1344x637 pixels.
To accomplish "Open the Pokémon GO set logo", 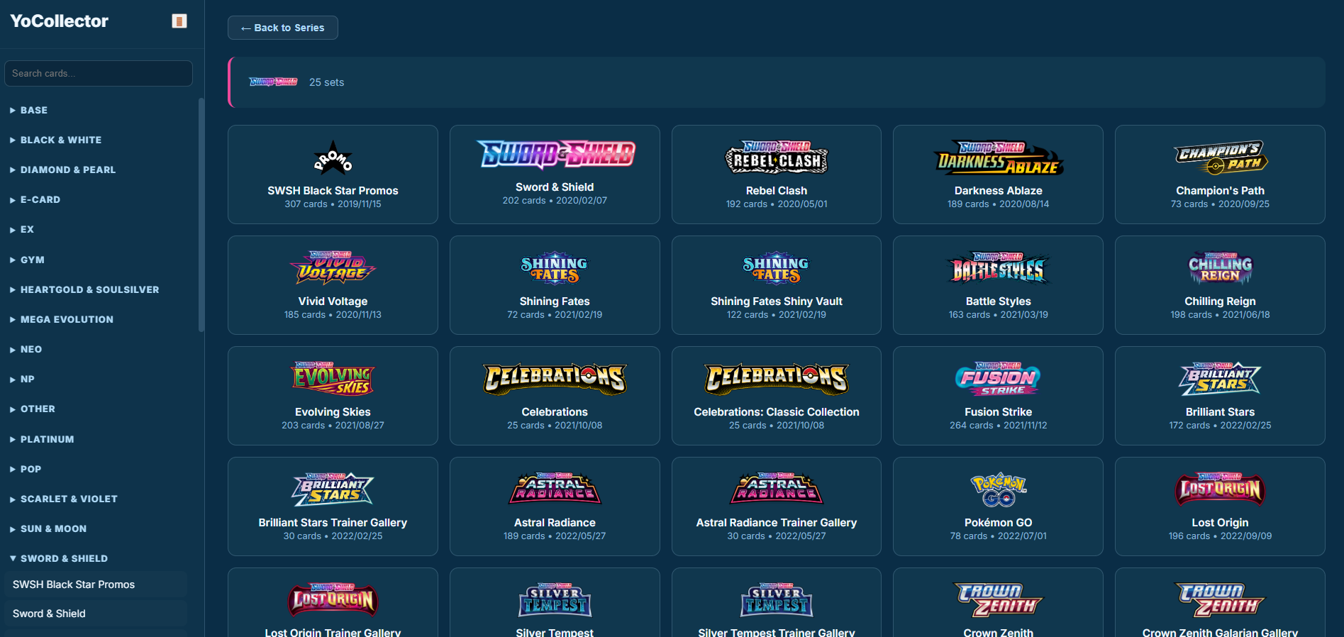I will 999,490.
